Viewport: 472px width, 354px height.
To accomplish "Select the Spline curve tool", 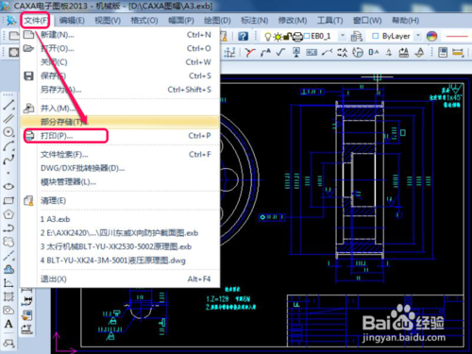I will pos(8,160).
